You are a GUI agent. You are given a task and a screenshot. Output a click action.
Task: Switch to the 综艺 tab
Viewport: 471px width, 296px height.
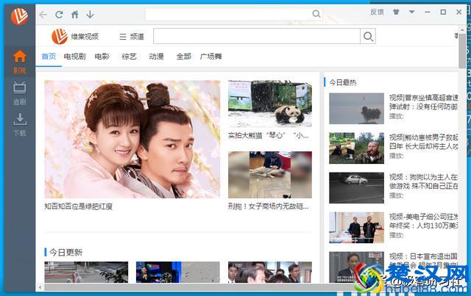pyautogui.click(x=130, y=57)
